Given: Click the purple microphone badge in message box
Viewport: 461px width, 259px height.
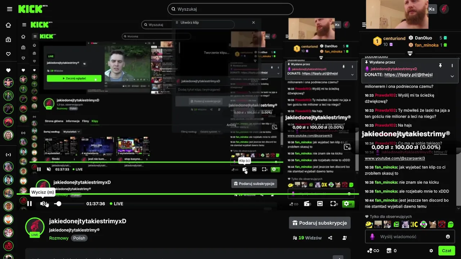Looking at the screenshot, I should (x=372, y=237).
